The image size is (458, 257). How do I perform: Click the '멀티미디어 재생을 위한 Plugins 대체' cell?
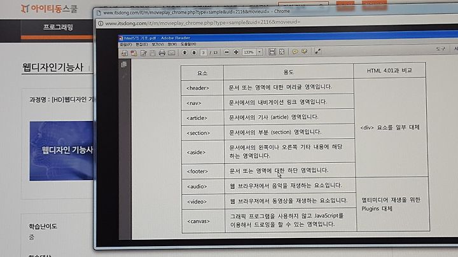pos(392,204)
